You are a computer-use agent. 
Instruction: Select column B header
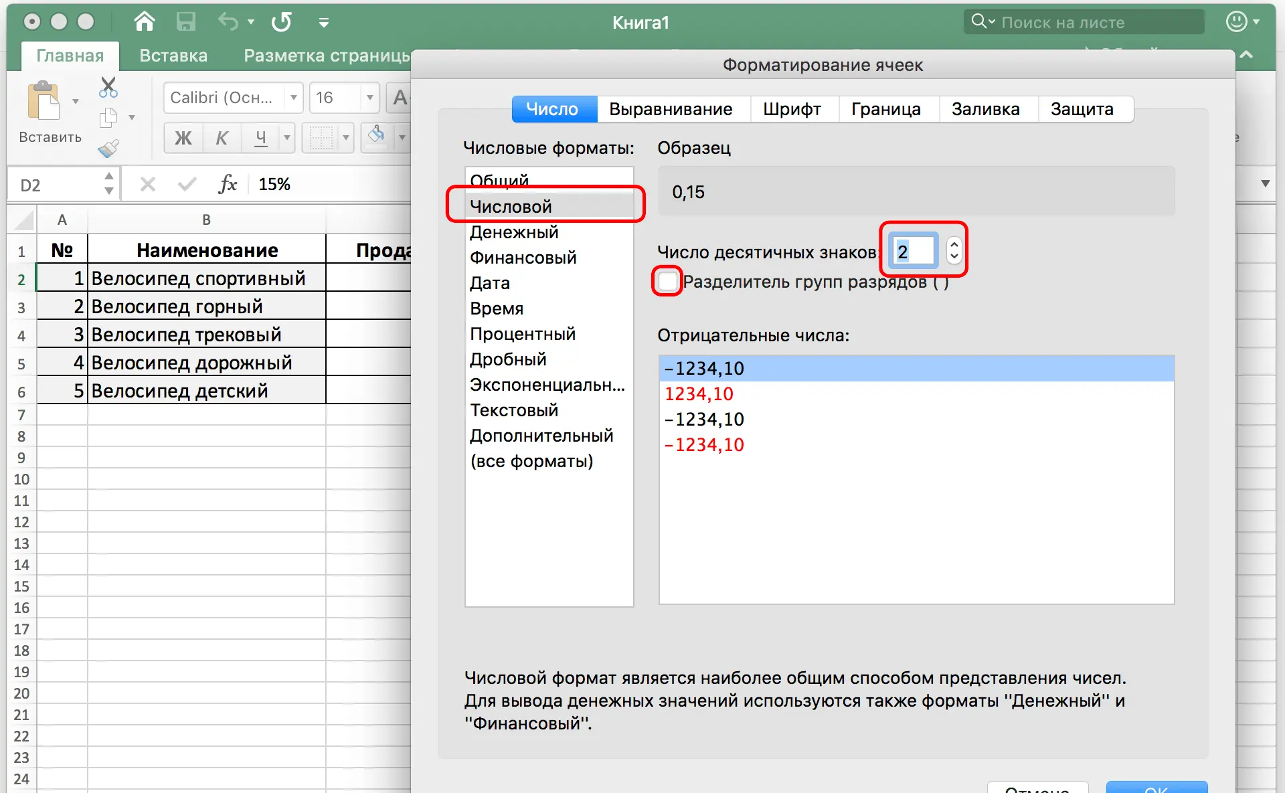[207, 219]
